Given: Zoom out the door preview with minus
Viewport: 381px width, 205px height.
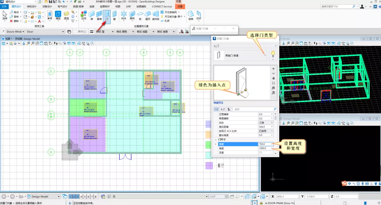Looking at the screenshot, I should coord(274,73).
